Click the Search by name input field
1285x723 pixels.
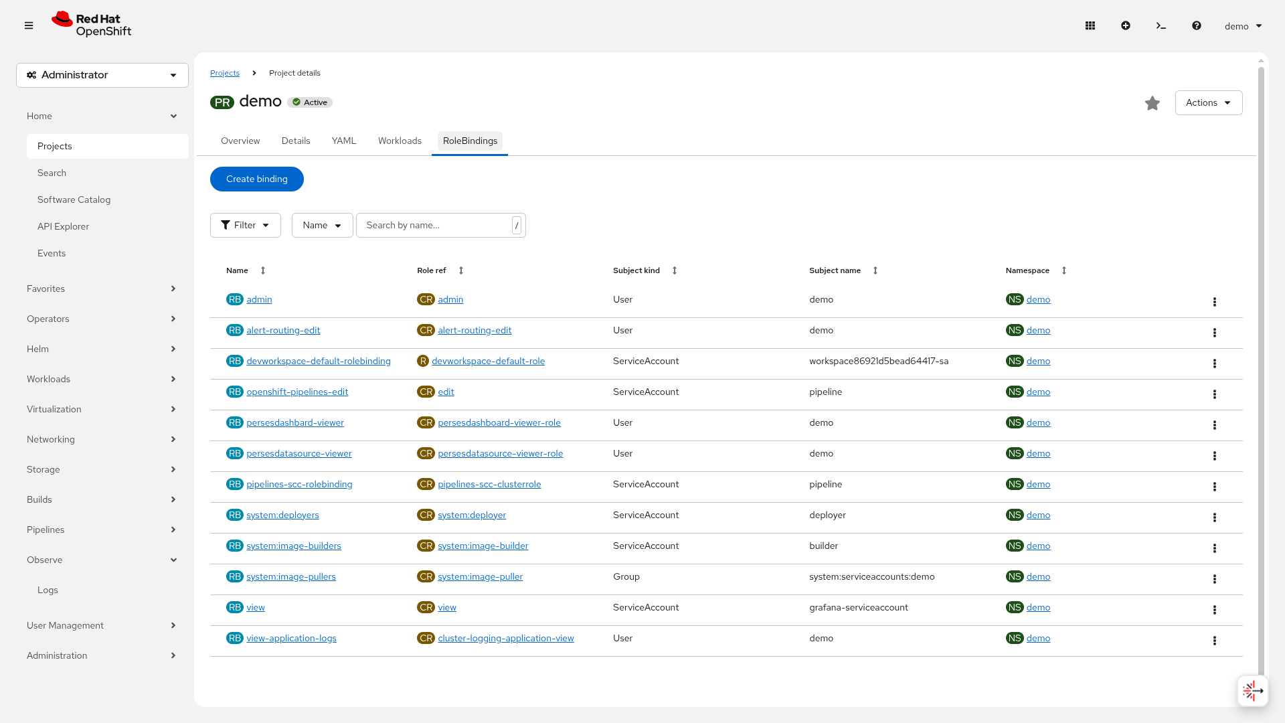click(x=435, y=225)
